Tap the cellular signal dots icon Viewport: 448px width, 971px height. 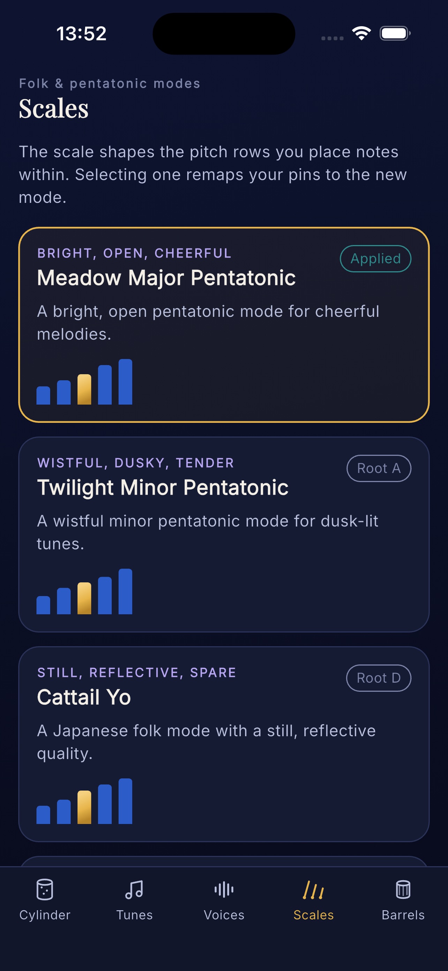point(332,38)
